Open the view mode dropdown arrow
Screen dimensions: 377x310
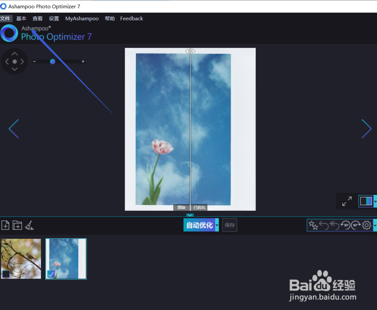[x=375, y=201]
